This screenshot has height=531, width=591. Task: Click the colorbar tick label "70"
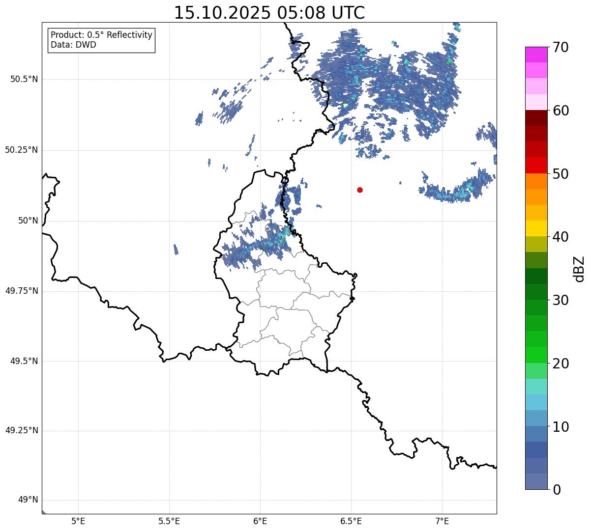[x=561, y=48]
